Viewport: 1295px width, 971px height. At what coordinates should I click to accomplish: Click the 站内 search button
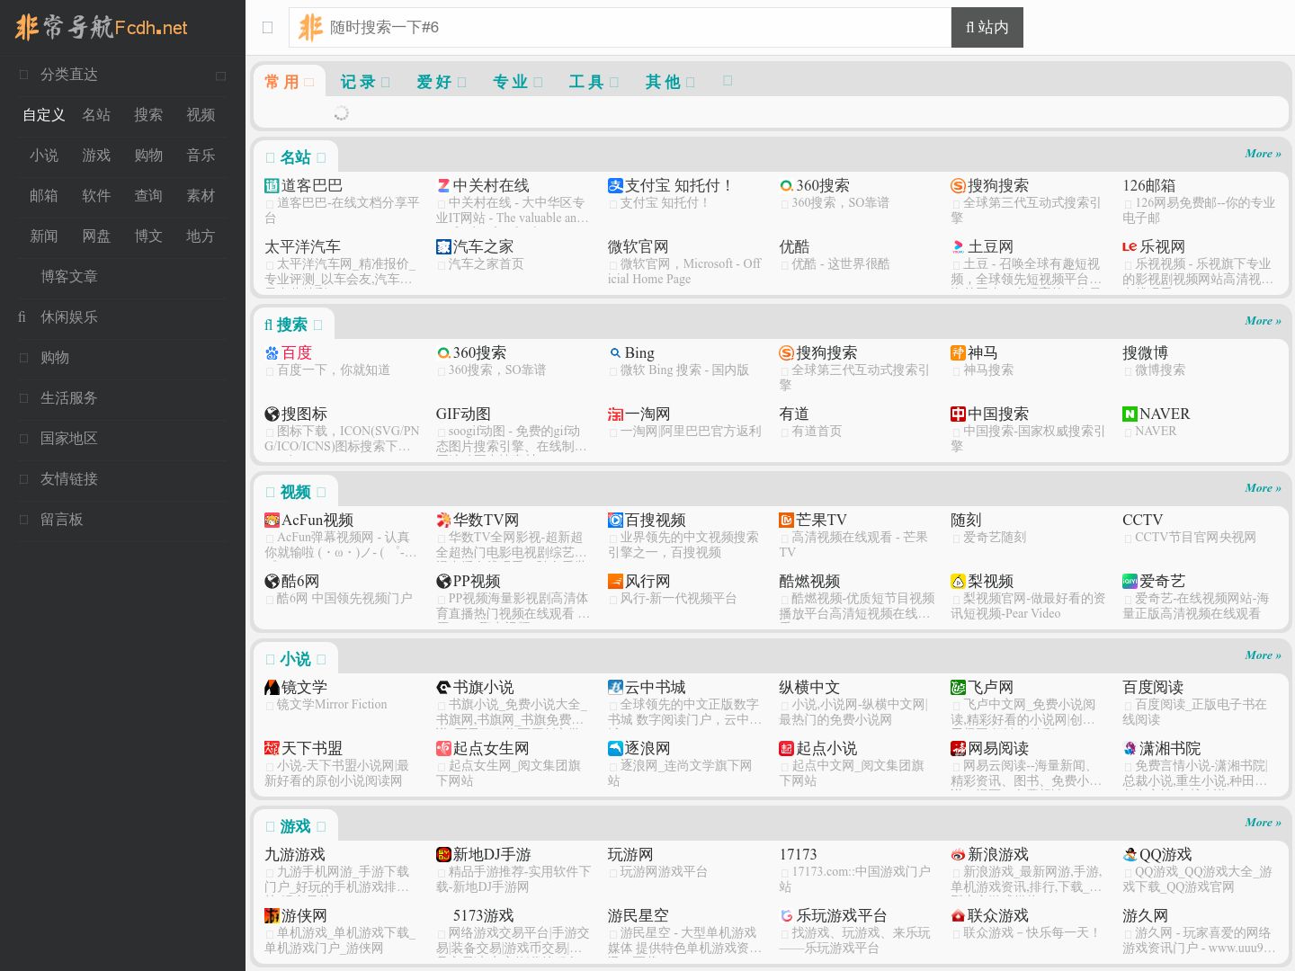[987, 28]
